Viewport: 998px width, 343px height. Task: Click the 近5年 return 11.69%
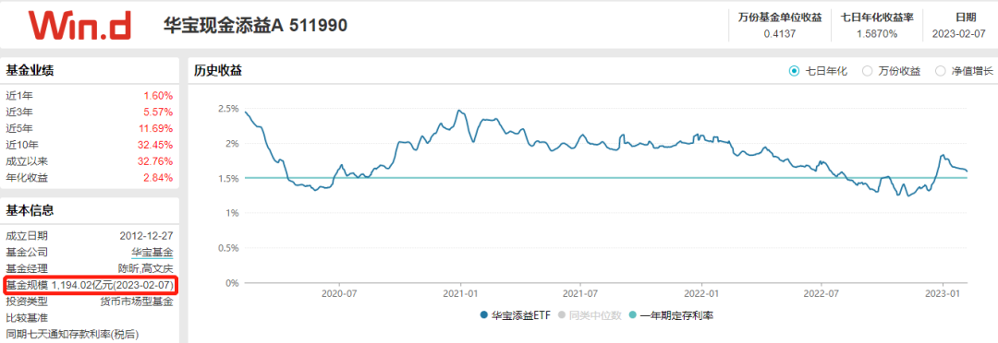(x=155, y=129)
